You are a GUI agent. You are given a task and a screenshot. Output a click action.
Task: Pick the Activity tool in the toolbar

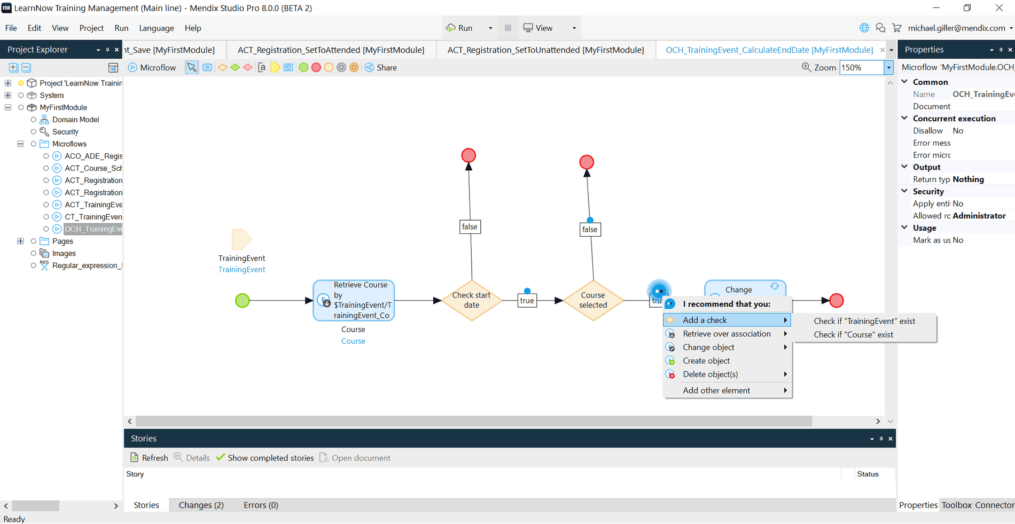[x=207, y=67]
